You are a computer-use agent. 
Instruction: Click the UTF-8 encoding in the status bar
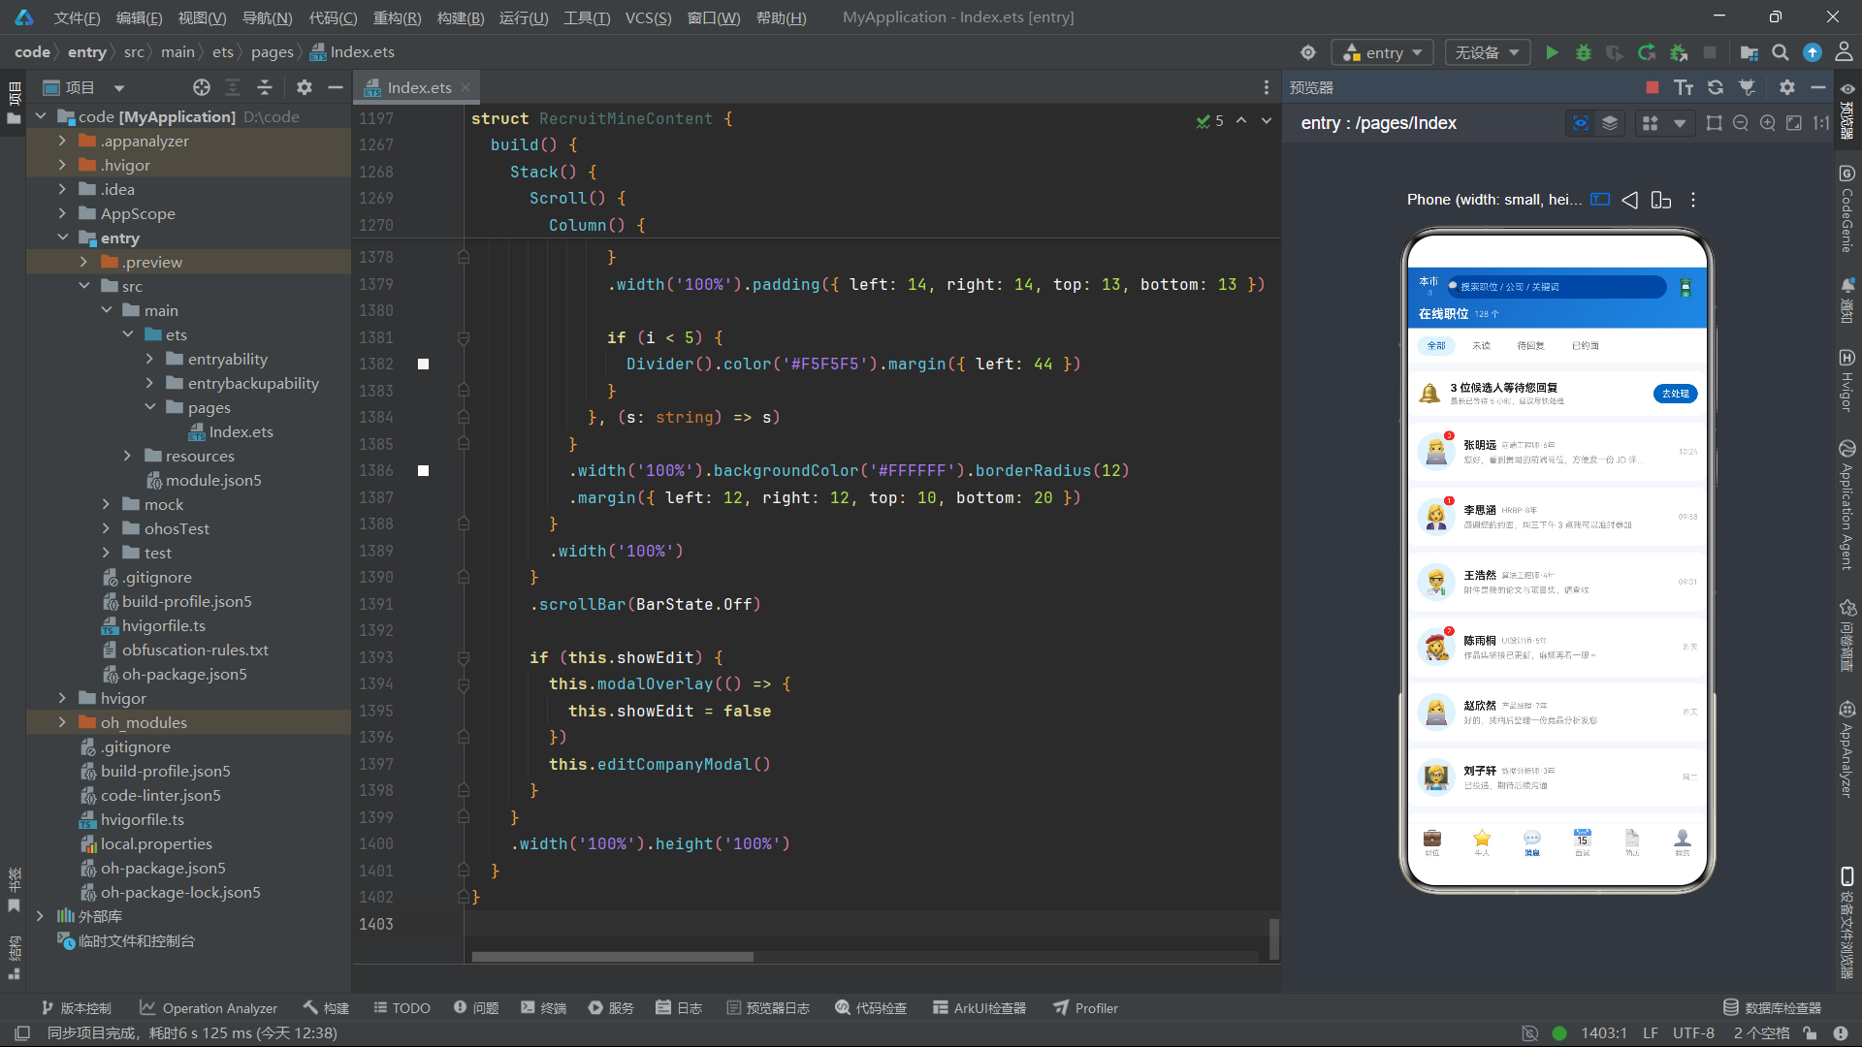[x=1693, y=1033]
